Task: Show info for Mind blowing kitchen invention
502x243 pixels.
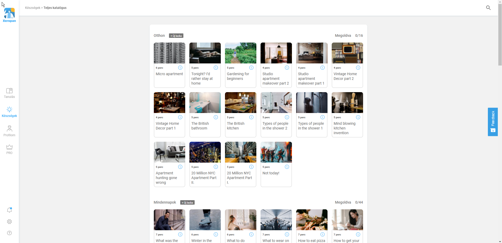Action: click(x=358, y=117)
